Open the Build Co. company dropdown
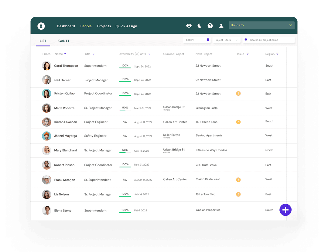Viewport: 328px width, 252px height. tap(261, 25)
